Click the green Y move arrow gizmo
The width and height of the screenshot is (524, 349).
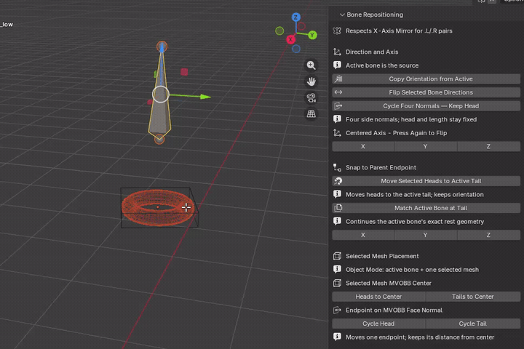[205, 97]
